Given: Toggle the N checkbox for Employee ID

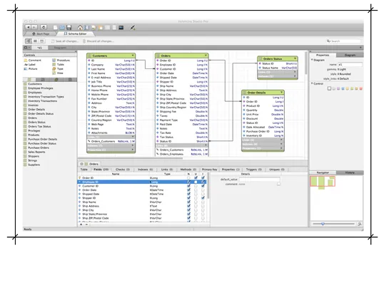Looking at the screenshot, I should point(188,182).
